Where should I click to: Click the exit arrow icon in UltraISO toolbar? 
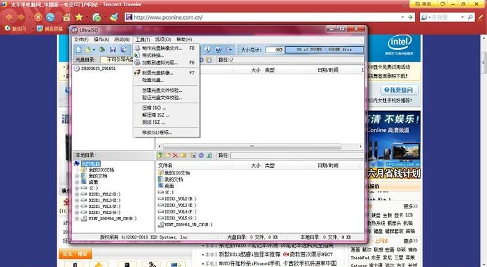pyautogui.click(x=229, y=49)
